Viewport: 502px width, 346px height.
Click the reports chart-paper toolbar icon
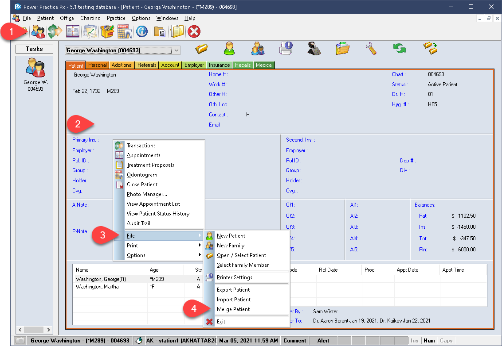pos(90,31)
